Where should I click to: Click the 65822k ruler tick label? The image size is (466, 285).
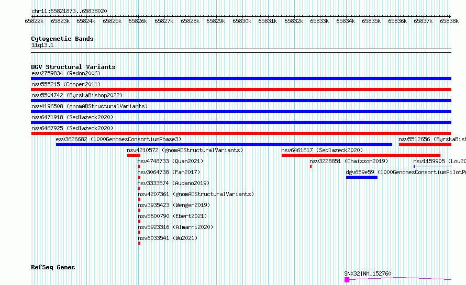(x=34, y=21)
